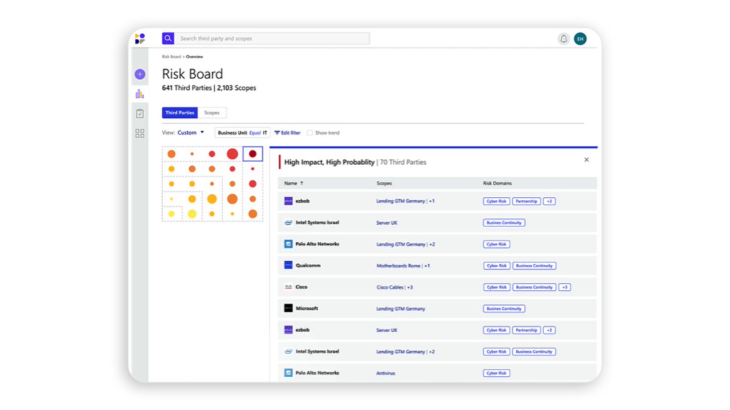
Task: Click Cyber Risk tag in Cisco row
Action: click(x=497, y=287)
